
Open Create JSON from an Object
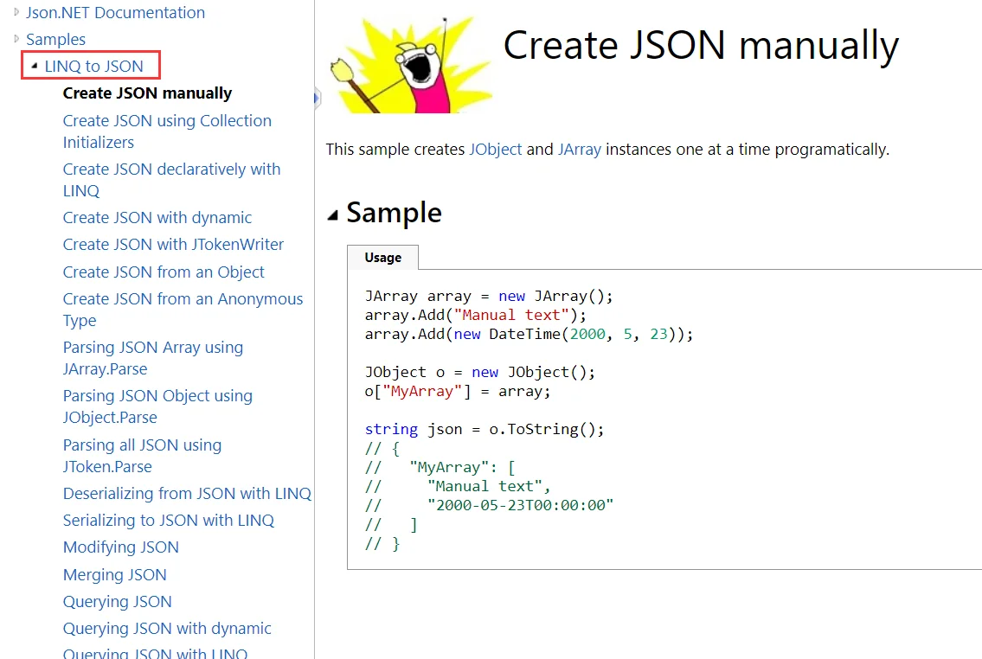tap(164, 272)
